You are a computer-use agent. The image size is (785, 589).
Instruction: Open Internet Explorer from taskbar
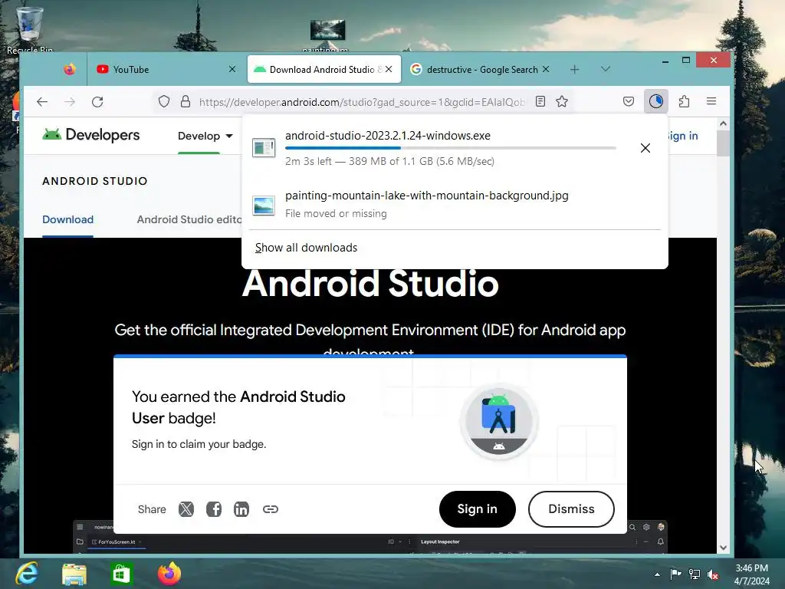coord(27,574)
